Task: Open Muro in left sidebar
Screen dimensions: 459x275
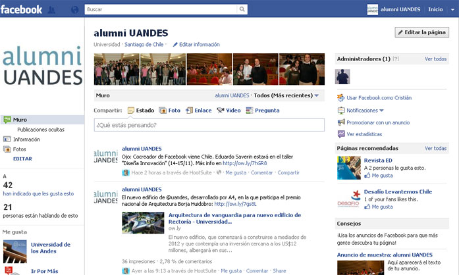Action: pyautogui.click(x=42, y=120)
